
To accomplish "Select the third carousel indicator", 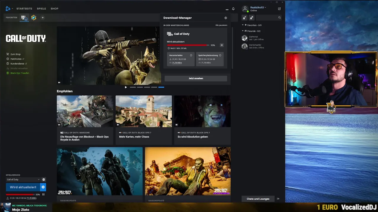I will point(147,87).
